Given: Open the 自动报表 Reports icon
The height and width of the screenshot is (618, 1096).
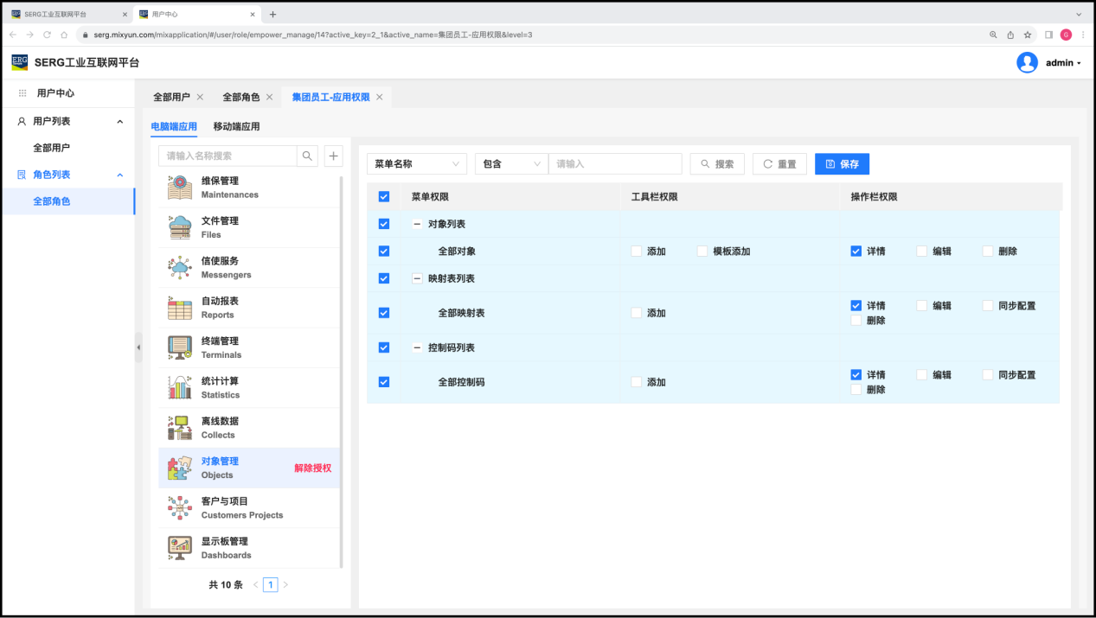Looking at the screenshot, I should [x=180, y=308].
